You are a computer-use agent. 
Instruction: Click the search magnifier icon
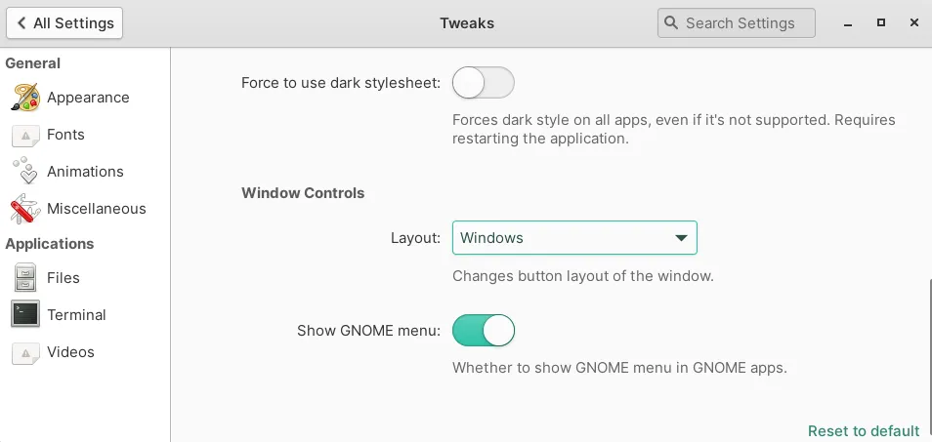point(671,23)
